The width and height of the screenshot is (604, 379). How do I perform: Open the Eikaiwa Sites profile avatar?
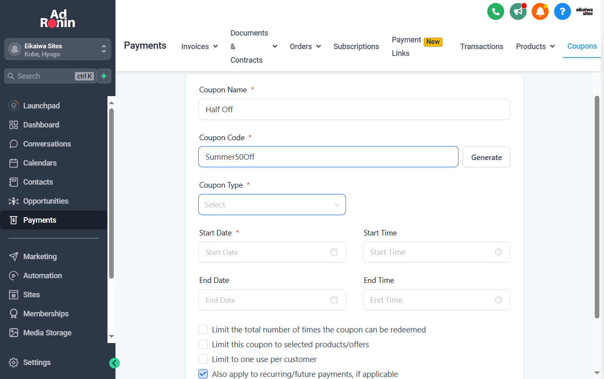point(585,11)
